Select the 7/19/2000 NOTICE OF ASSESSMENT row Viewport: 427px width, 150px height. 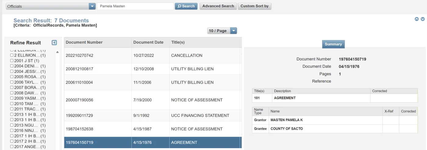coord(152,100)
